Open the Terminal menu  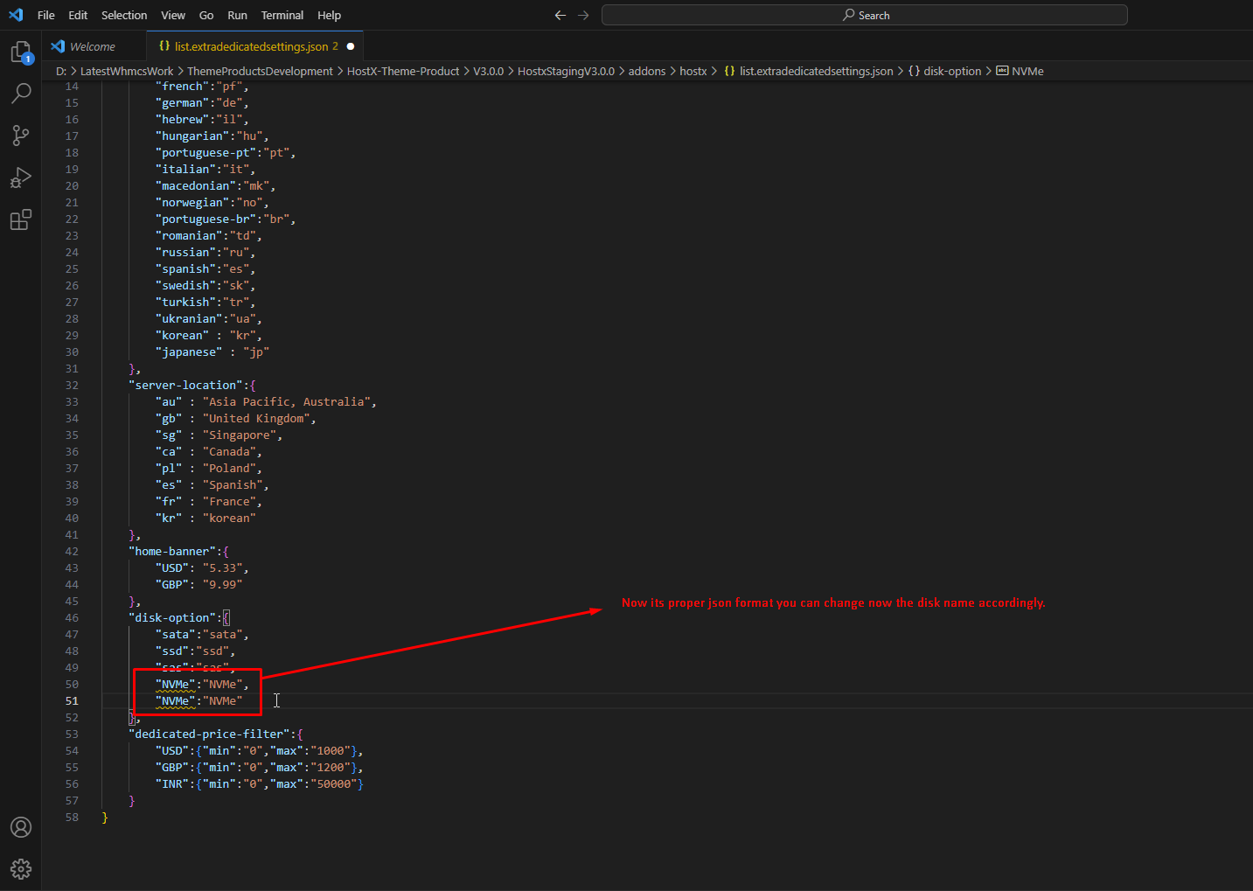click(x=282, y=15)
